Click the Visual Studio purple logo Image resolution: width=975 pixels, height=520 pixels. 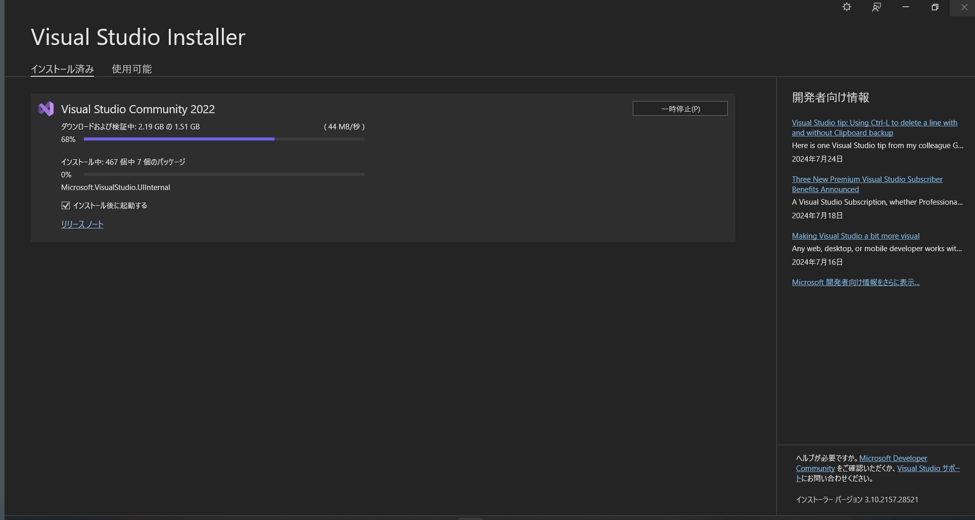point(46,109)
